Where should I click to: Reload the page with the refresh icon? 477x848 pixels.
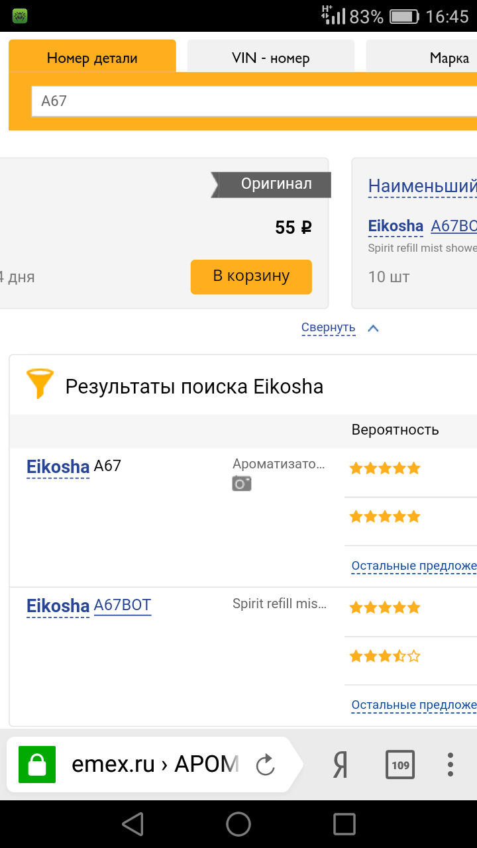pos(265,765)
